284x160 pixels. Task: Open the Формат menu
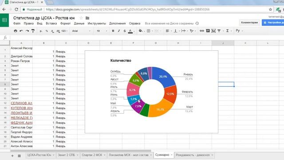click(x=65, y=24)
